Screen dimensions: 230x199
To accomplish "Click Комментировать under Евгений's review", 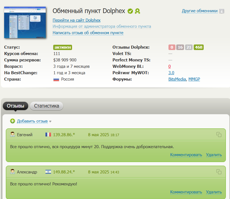I will 186,155.
